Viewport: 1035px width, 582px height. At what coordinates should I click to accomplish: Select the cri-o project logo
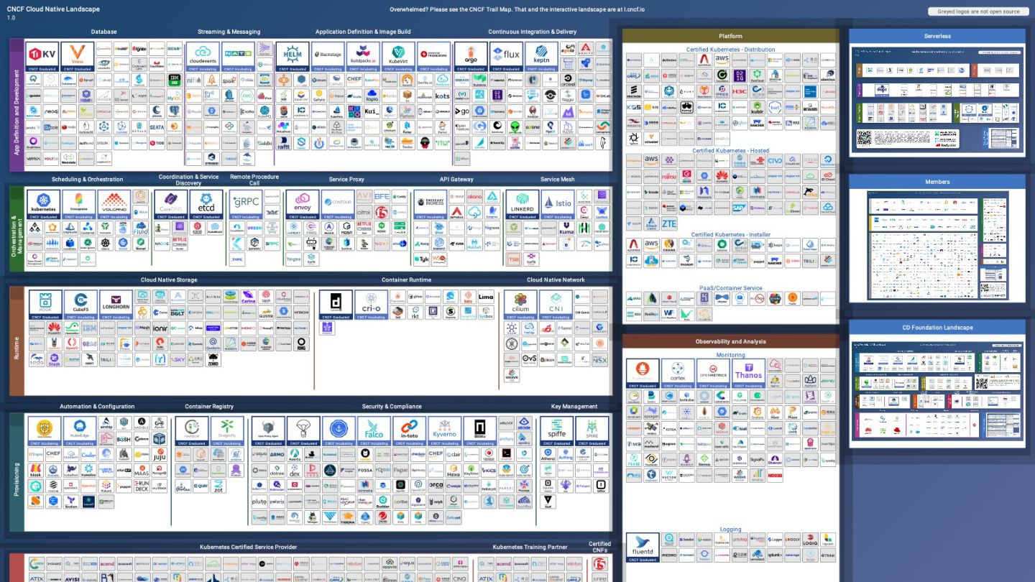tap(371, 305)
